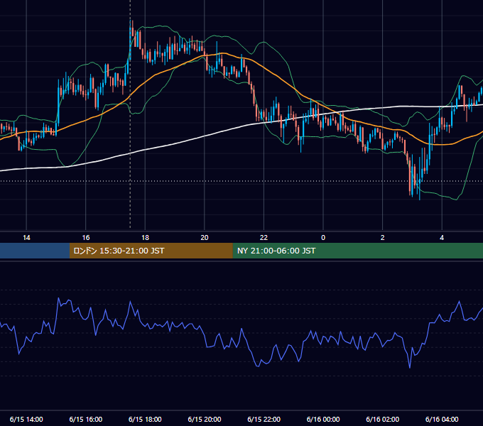Click the 16 hour label on price chart axis

click(86, 238)
